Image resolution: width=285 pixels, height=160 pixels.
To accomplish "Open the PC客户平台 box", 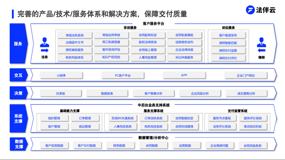I will (123, 76).
